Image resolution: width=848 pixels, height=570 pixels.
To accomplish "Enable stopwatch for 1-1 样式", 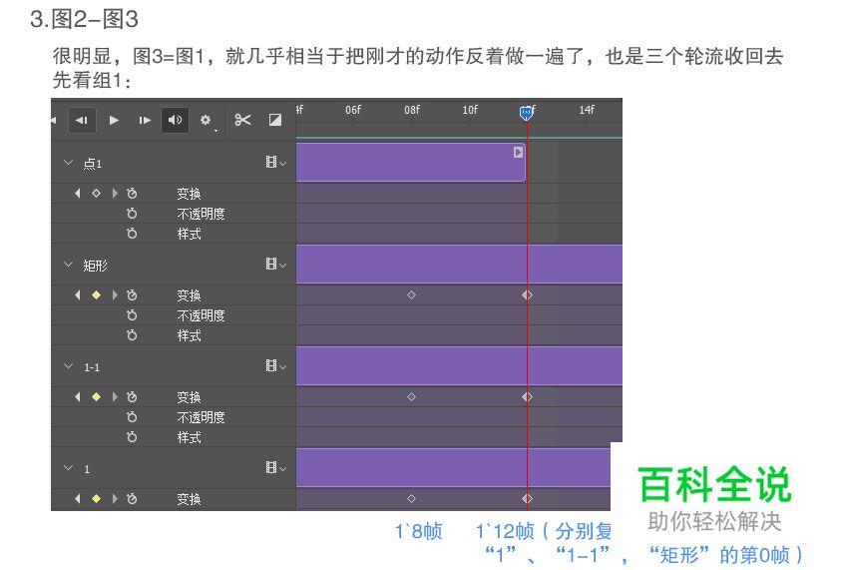I will tap(132, 437).
